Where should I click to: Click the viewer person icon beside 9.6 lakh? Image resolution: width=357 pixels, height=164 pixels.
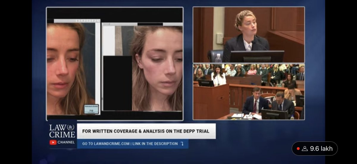click(x=305, y=149)
